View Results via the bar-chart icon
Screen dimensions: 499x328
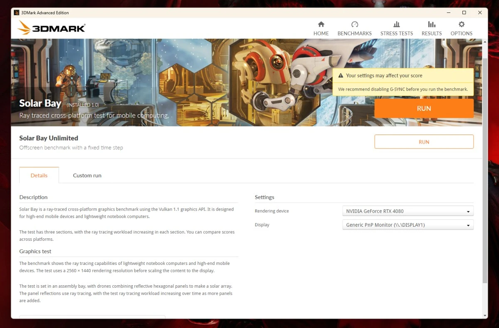pyautogui.click(x=431, y=28)
